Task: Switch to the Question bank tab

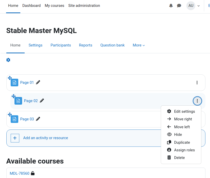Action: click(112, 45)
